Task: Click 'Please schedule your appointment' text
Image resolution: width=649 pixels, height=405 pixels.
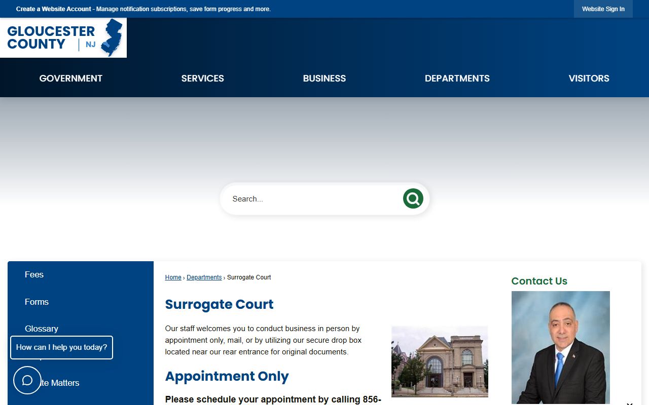Action: point(273,399)
